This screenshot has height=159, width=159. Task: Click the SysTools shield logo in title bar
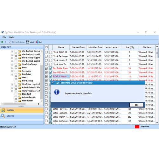point(3,32)
